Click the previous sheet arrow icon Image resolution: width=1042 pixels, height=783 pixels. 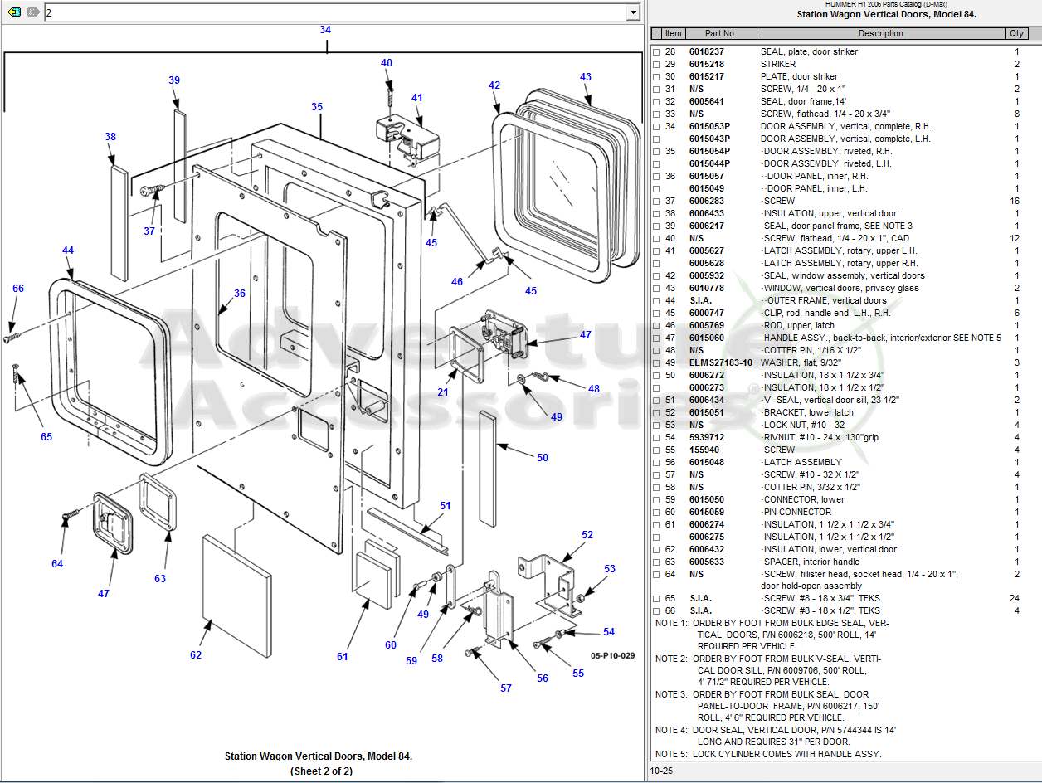pos(12,12)
